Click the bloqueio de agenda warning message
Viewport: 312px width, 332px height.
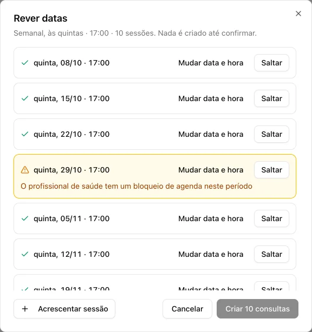pos(136,187)
